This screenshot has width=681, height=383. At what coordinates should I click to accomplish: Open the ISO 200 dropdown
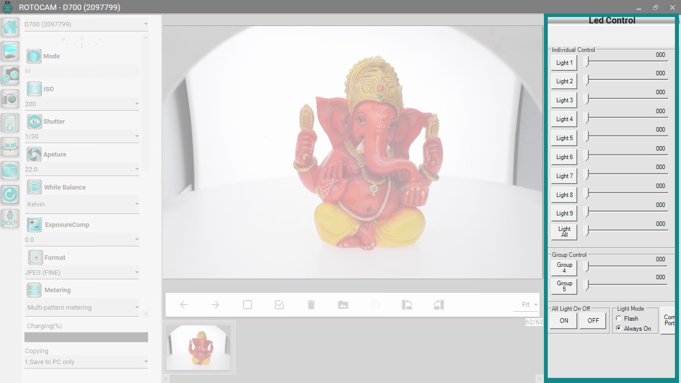click(x=82, y=104)
